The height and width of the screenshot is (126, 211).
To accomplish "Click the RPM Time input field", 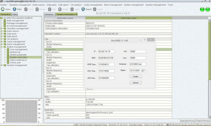I will click(x=106, y=64).
